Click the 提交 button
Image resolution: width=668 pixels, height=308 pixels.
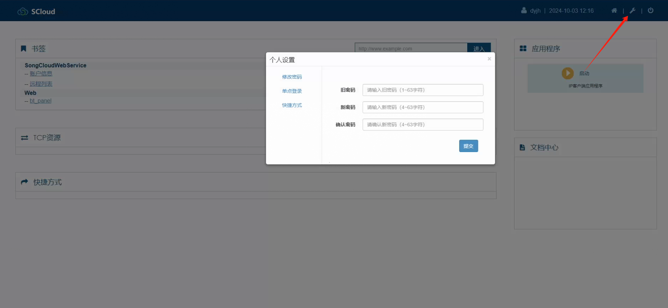coord(468,146)
